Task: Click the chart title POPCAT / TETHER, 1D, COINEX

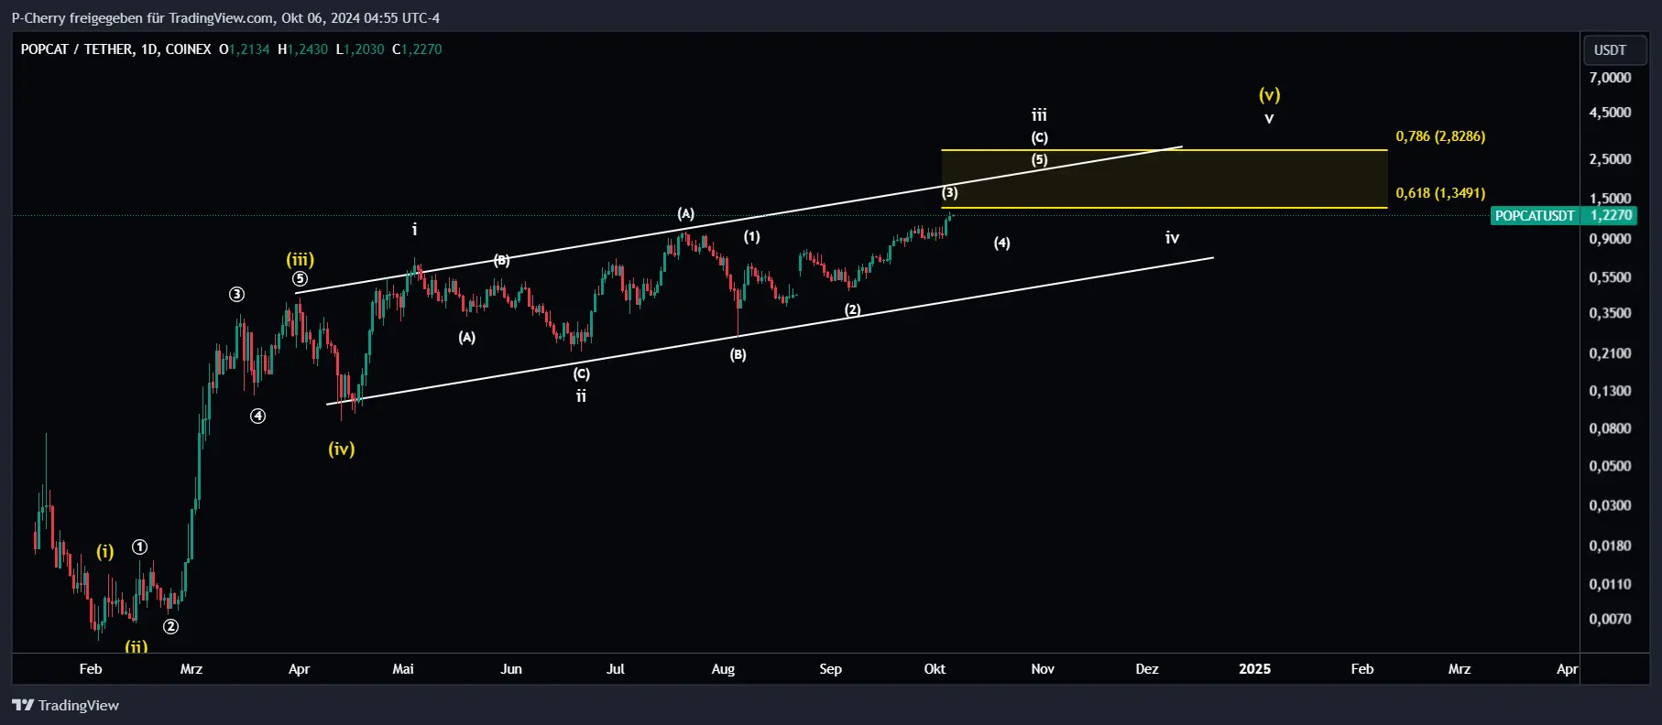Action: pyautogui.click(x=115, y=49)
